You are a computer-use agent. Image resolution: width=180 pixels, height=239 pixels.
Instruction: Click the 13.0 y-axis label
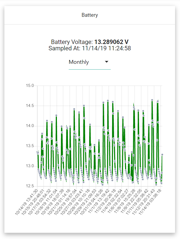tap(30, 166)
